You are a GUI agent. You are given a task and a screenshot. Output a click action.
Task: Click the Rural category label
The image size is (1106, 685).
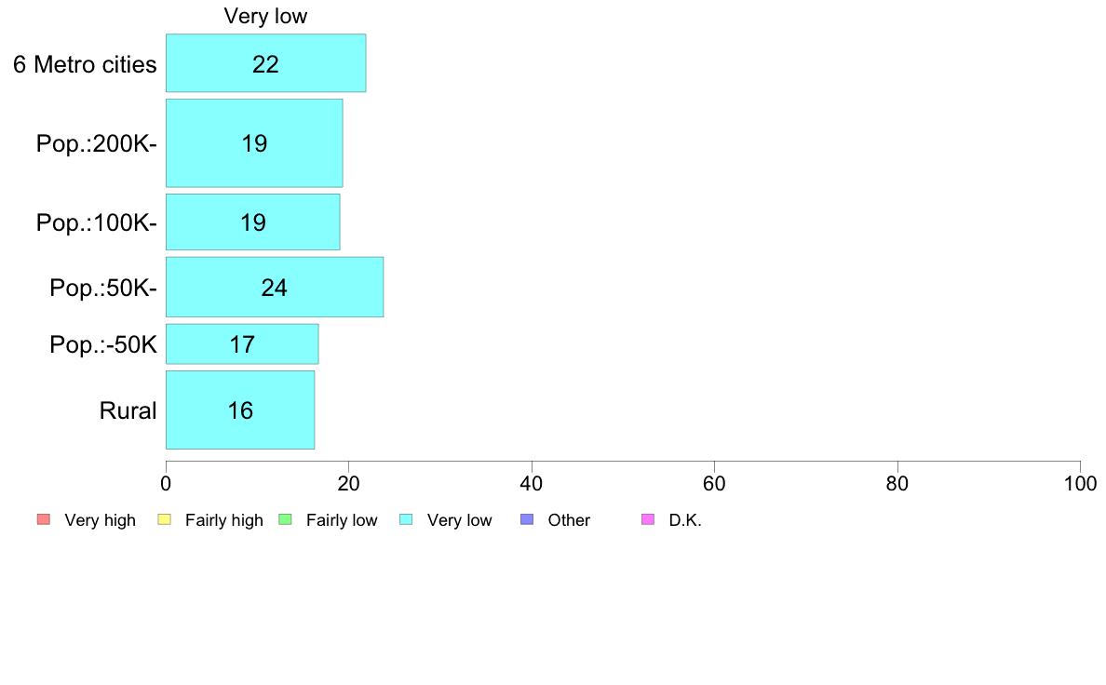(x=128, y=410)
